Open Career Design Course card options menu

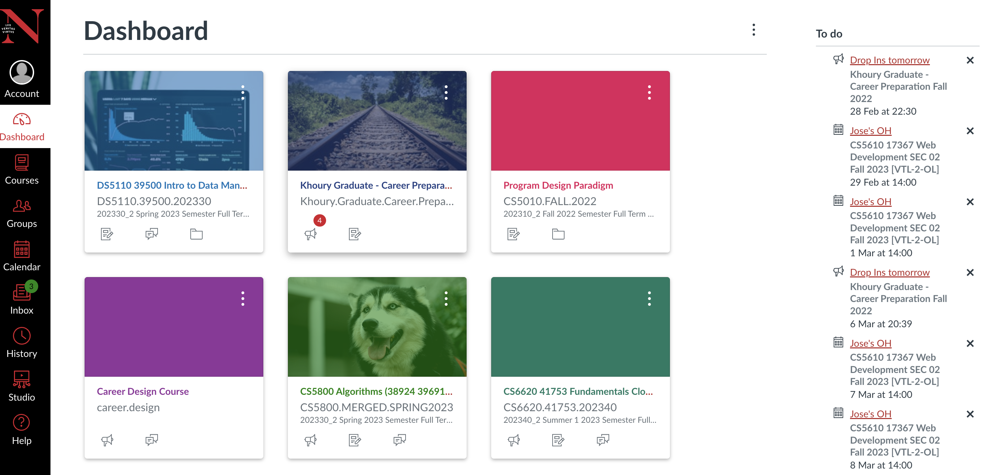pos(243,299)
